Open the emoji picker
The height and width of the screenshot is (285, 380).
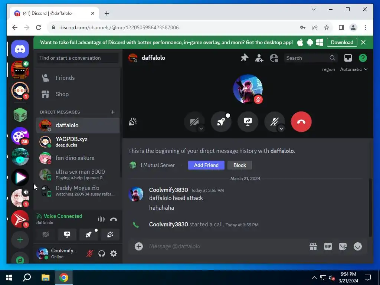point(358,246)
